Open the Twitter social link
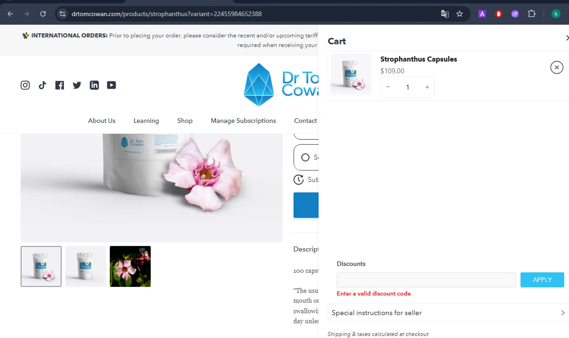 coord(77,85)
